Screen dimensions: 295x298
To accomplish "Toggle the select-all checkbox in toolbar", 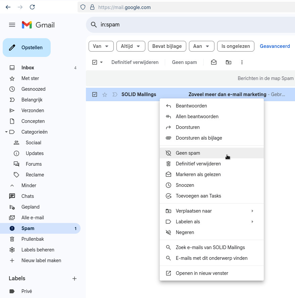I will pos(95,62).
